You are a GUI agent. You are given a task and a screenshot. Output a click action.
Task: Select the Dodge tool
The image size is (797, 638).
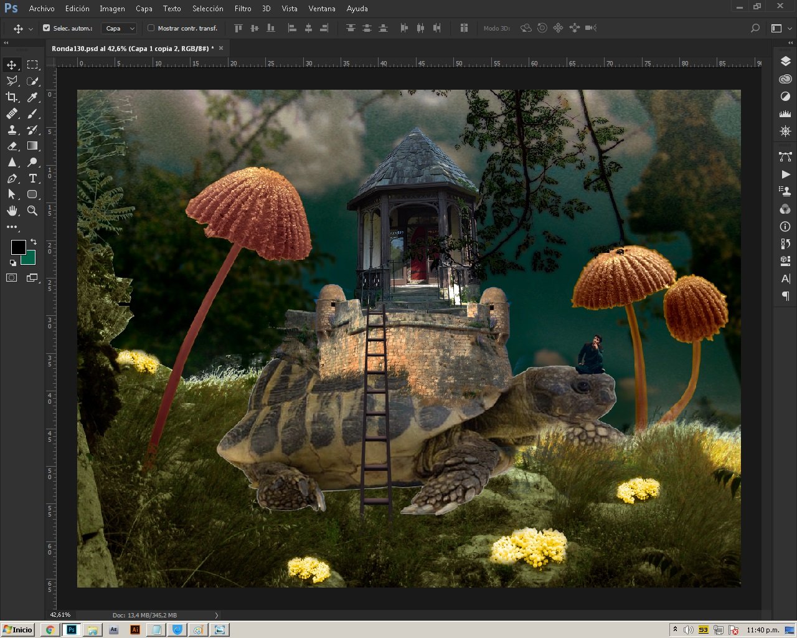tap(32, 162)
